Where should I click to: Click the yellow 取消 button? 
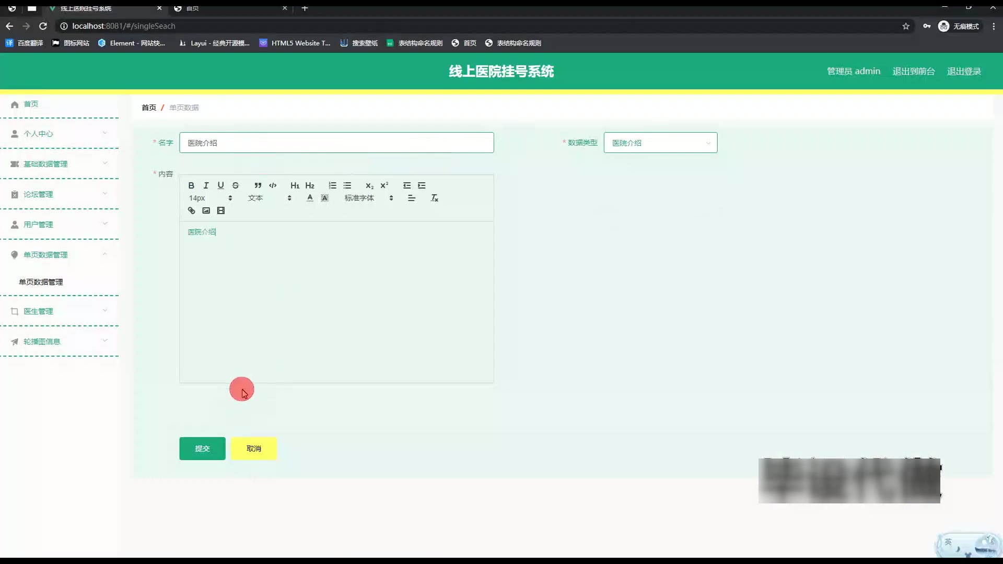pos(253,449)
